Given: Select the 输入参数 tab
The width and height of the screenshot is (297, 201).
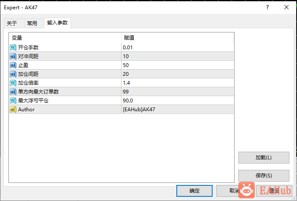Looking at the screenshot, I should [x=57, y=23].
